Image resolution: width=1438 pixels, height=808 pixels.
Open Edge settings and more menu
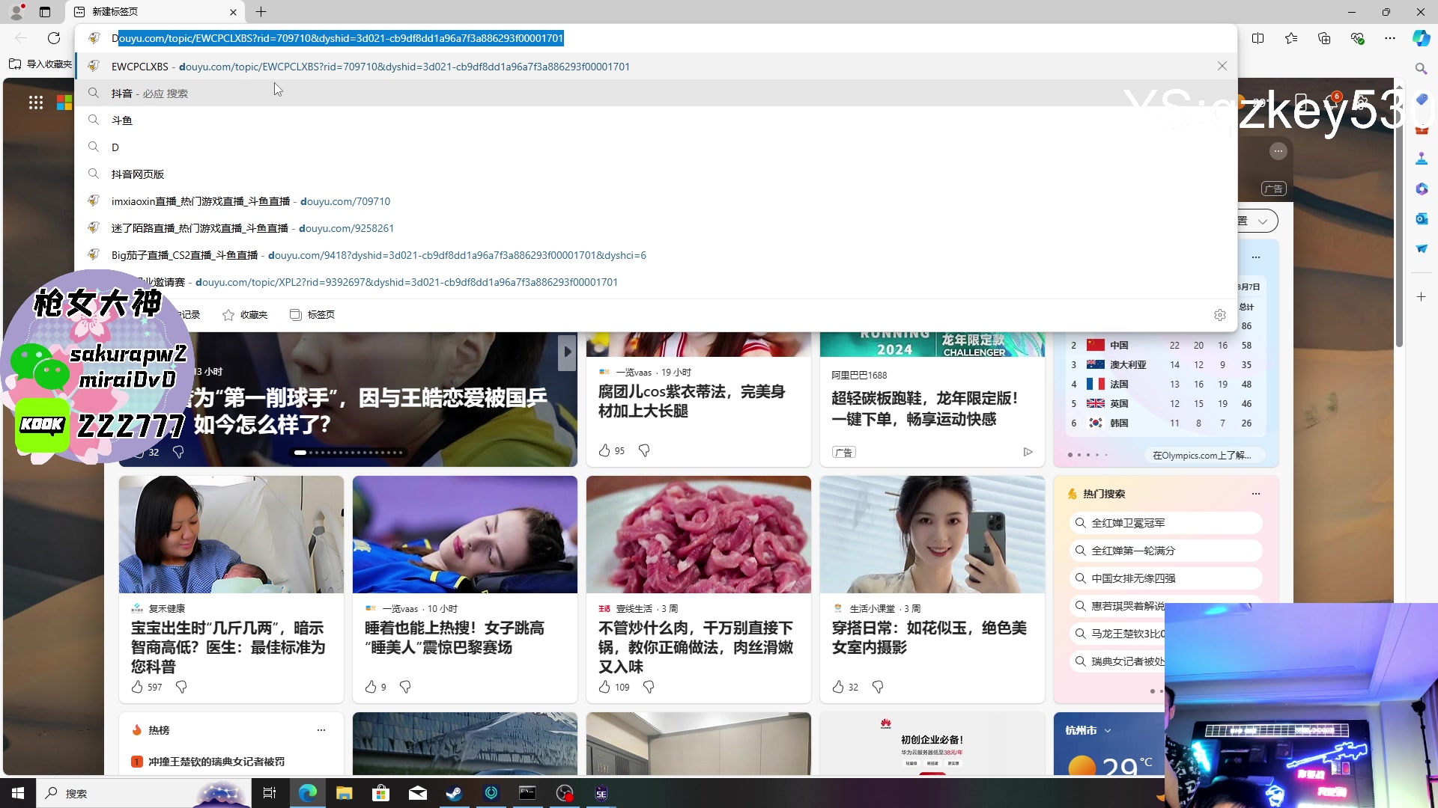tap(1390, 38)
